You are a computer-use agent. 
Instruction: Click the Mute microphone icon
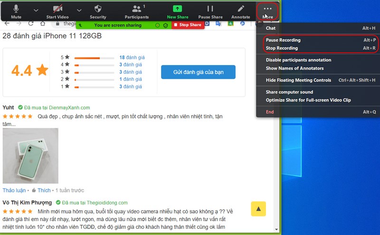tap(16, 9)
